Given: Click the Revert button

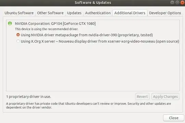Looking at the screenshot, I should (x=142, y=96).
